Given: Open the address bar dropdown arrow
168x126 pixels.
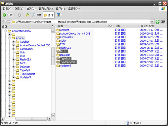Looking at the screenshot, I should pyautogui.click(x=152, y=22).
